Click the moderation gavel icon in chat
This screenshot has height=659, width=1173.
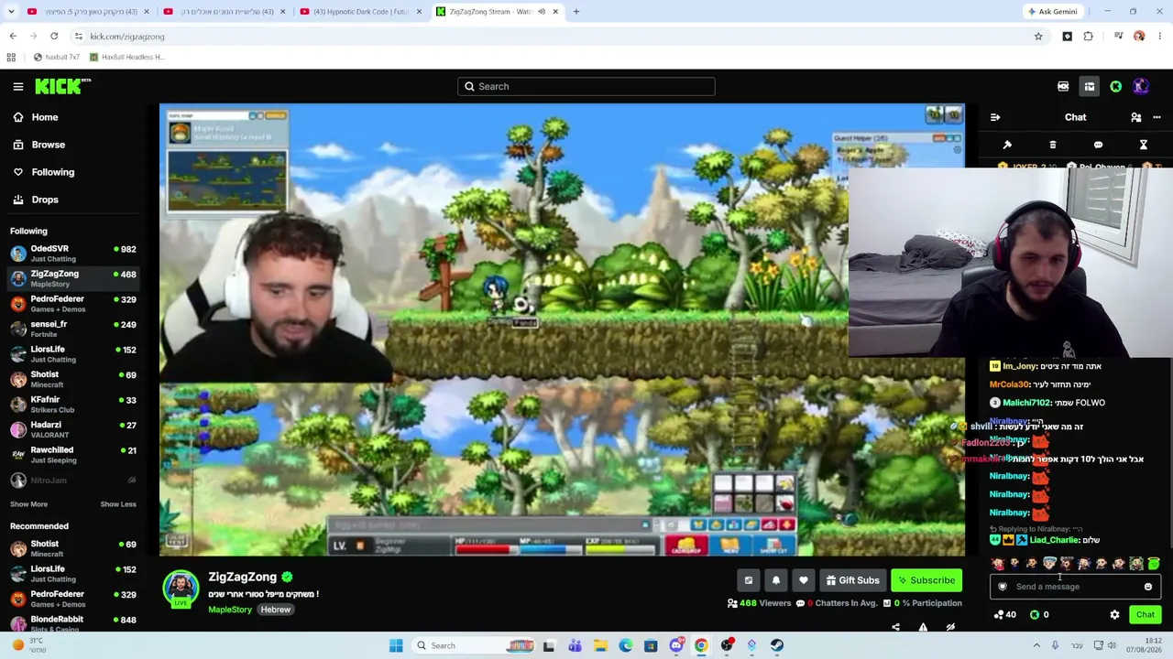pos(1007,145)
